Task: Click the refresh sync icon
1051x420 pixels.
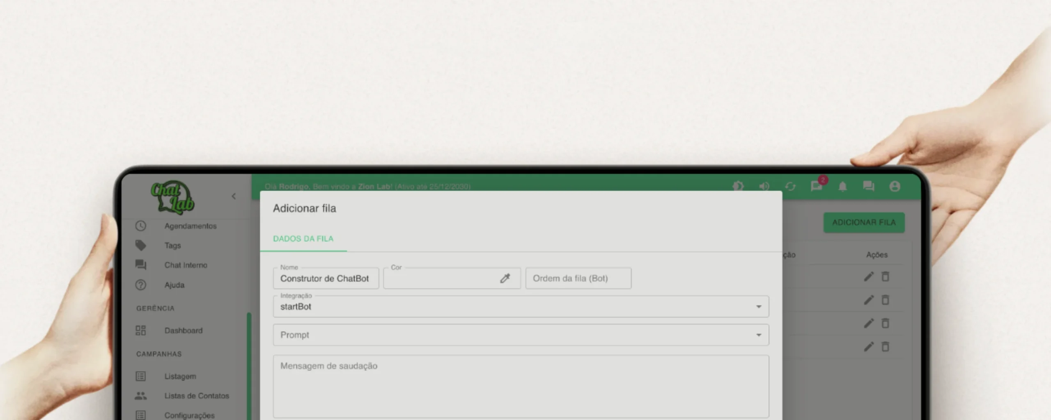Action: tap(790, 187)
